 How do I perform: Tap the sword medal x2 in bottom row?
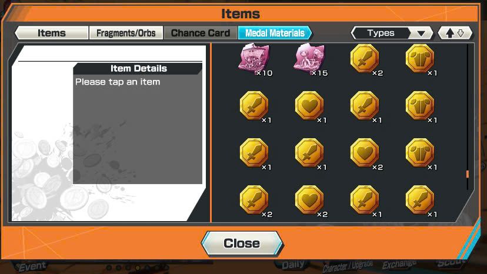tap(254, 200)
